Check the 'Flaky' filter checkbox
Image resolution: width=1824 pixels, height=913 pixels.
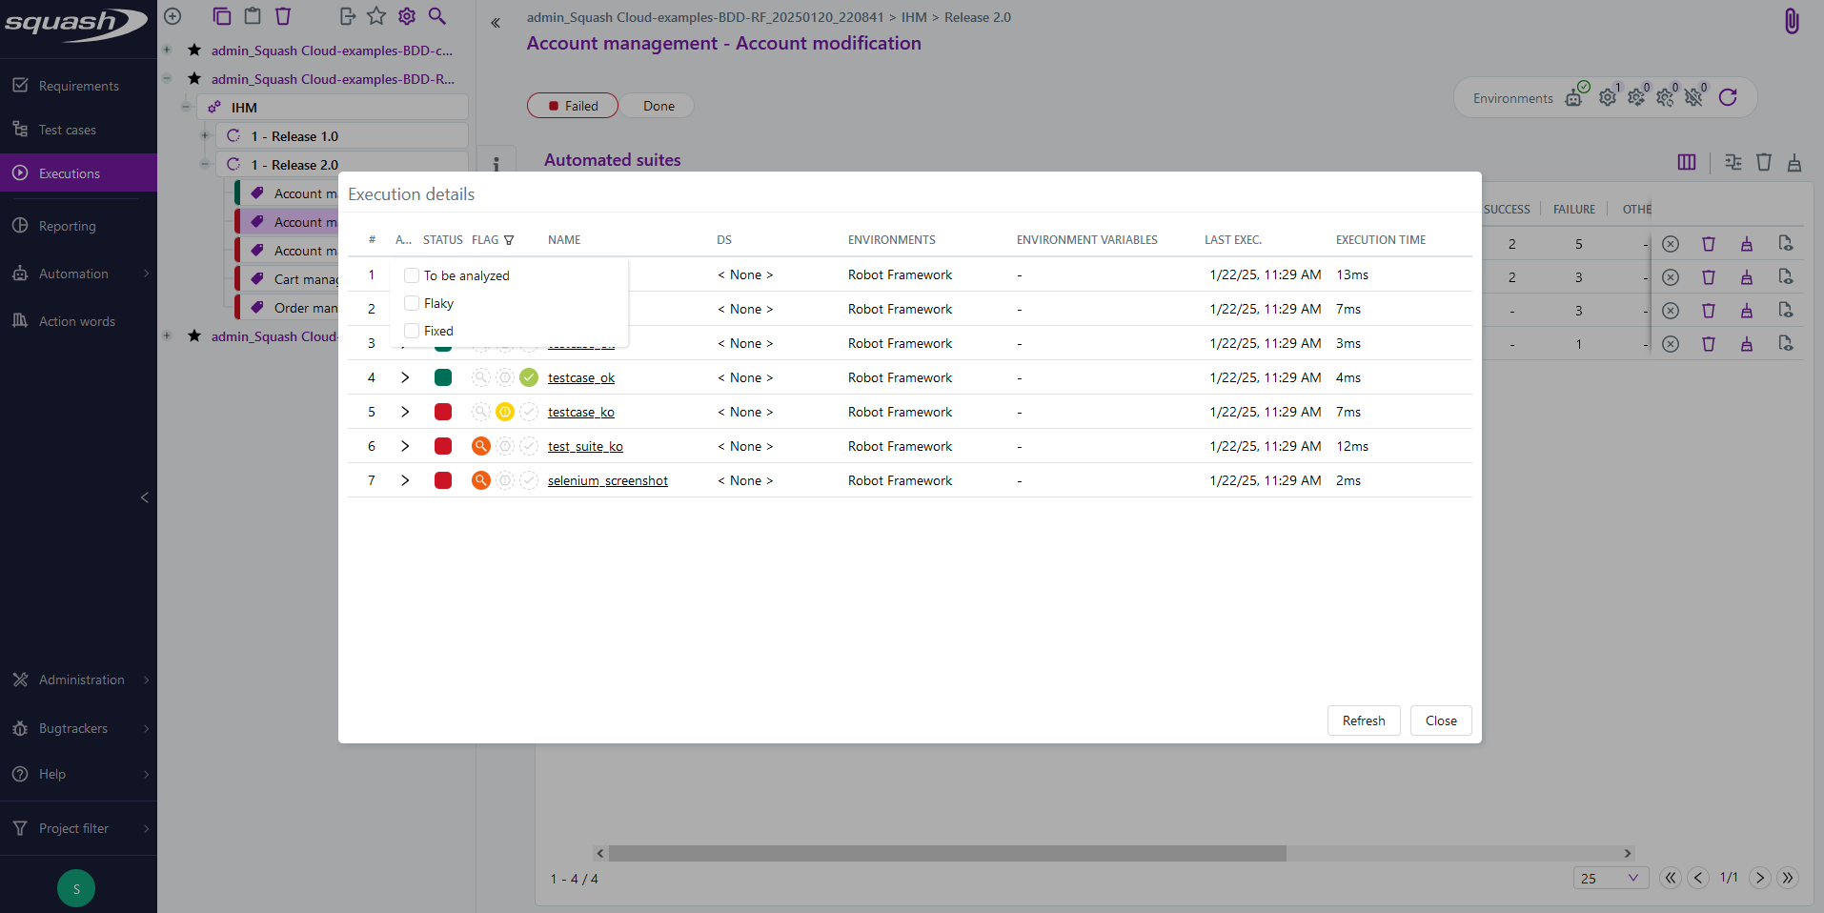pyautogui.click(x=412, y=303)
